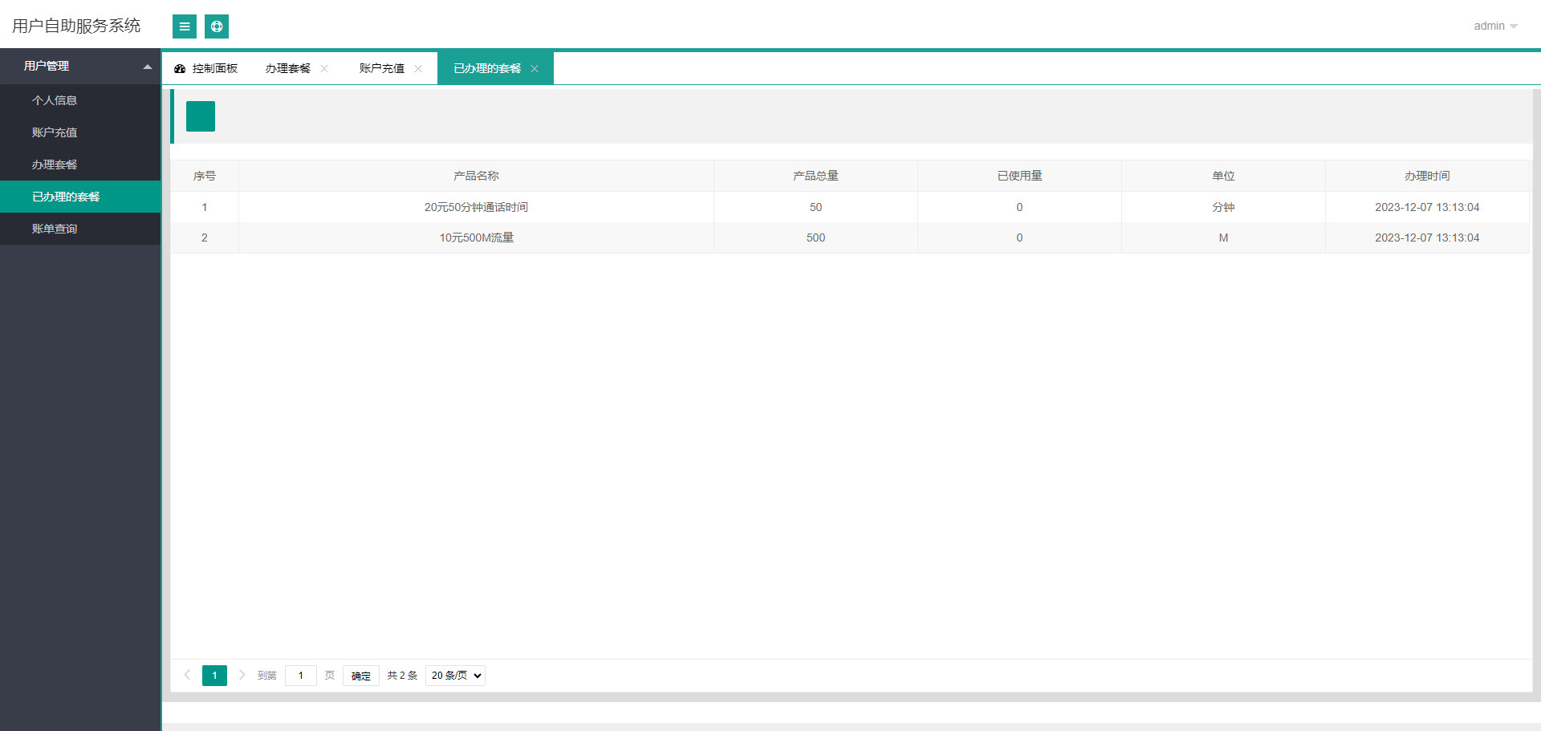Click the 序号 column header

(205, 176)
